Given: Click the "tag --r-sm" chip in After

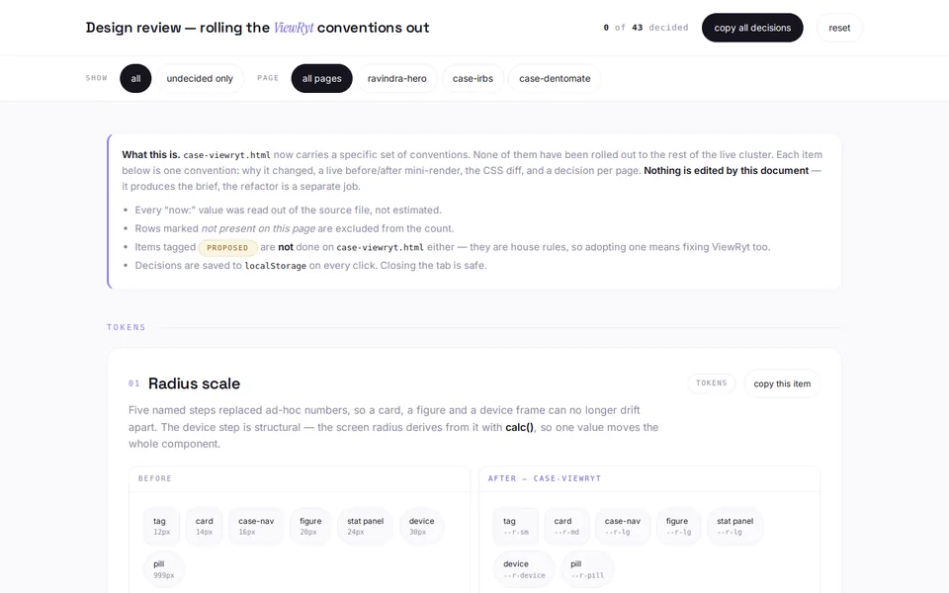Looking at the screenshot, I should click(x=516, y=526).
